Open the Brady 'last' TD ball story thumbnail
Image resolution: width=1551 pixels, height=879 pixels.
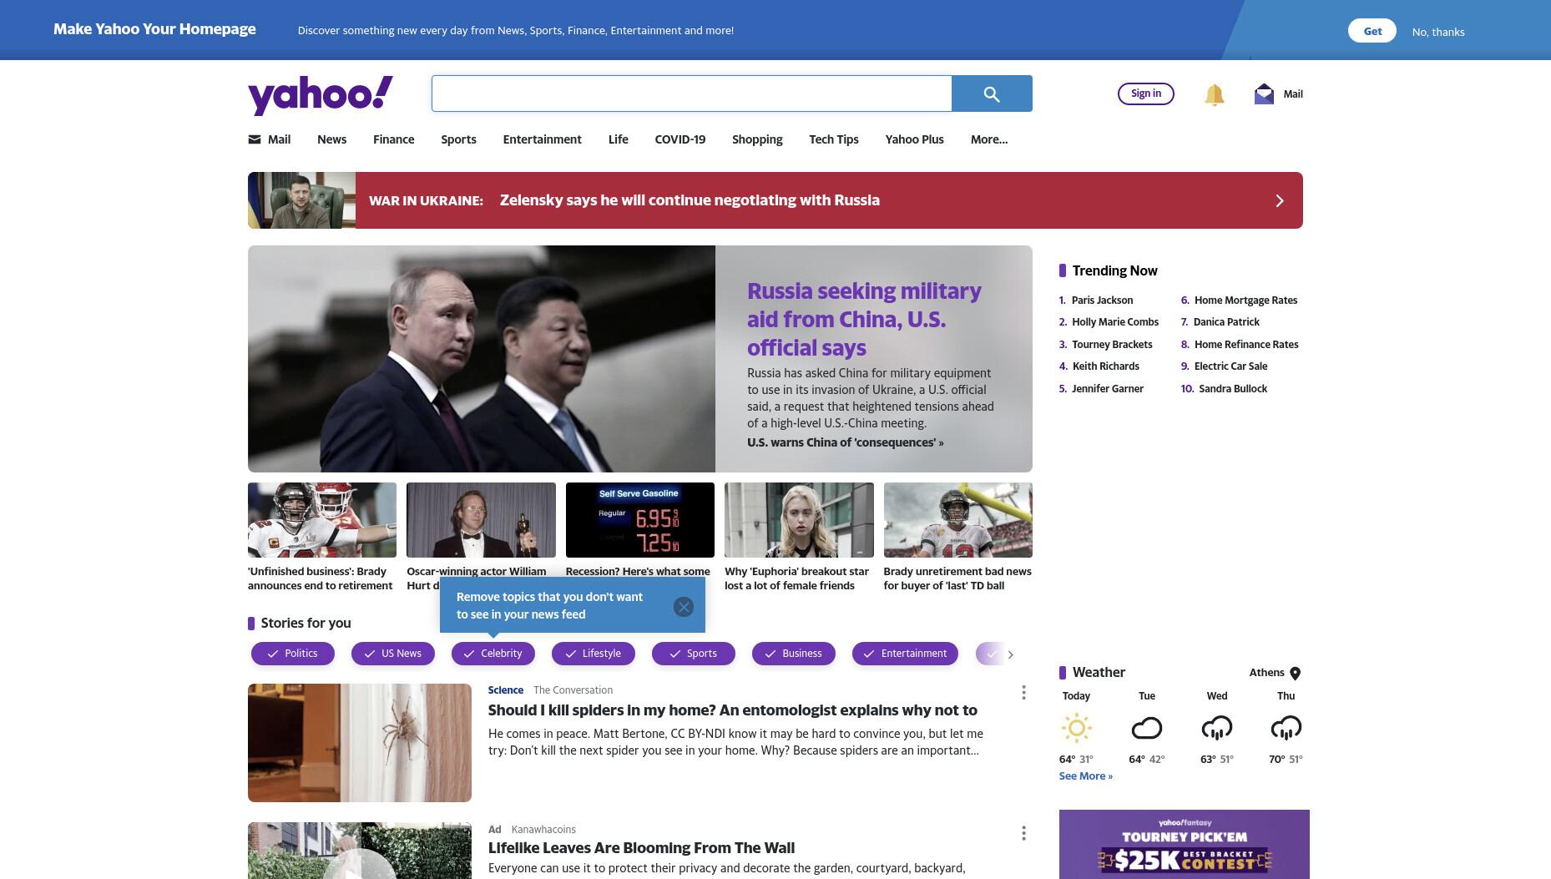958,520
